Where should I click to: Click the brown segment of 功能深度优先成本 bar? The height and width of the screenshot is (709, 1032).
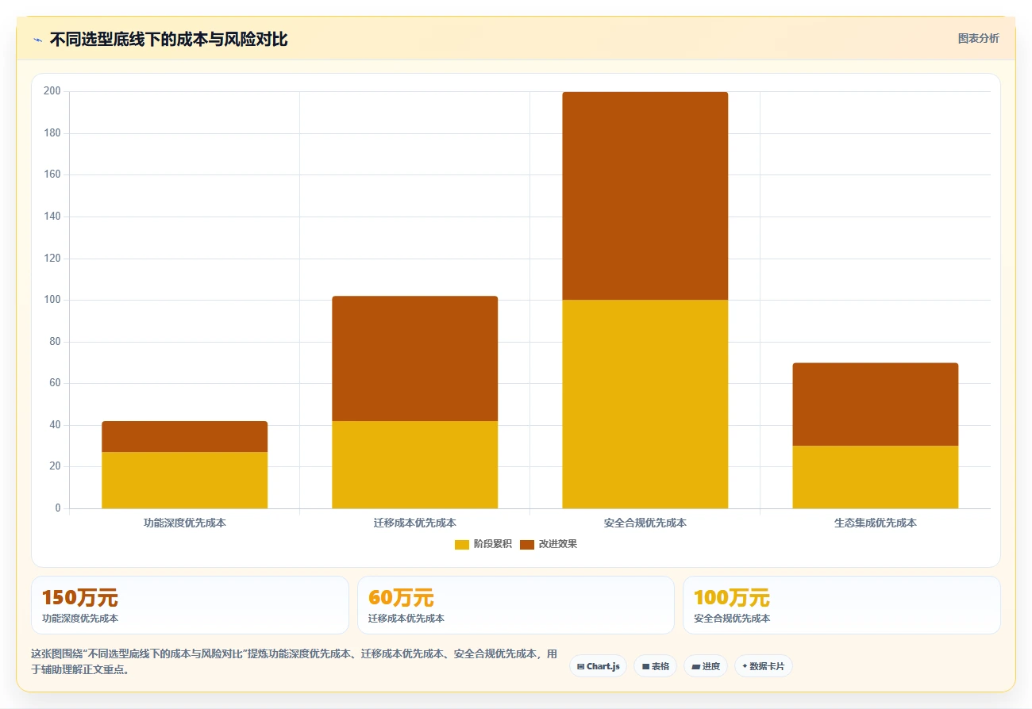click(x=184, y=436)
